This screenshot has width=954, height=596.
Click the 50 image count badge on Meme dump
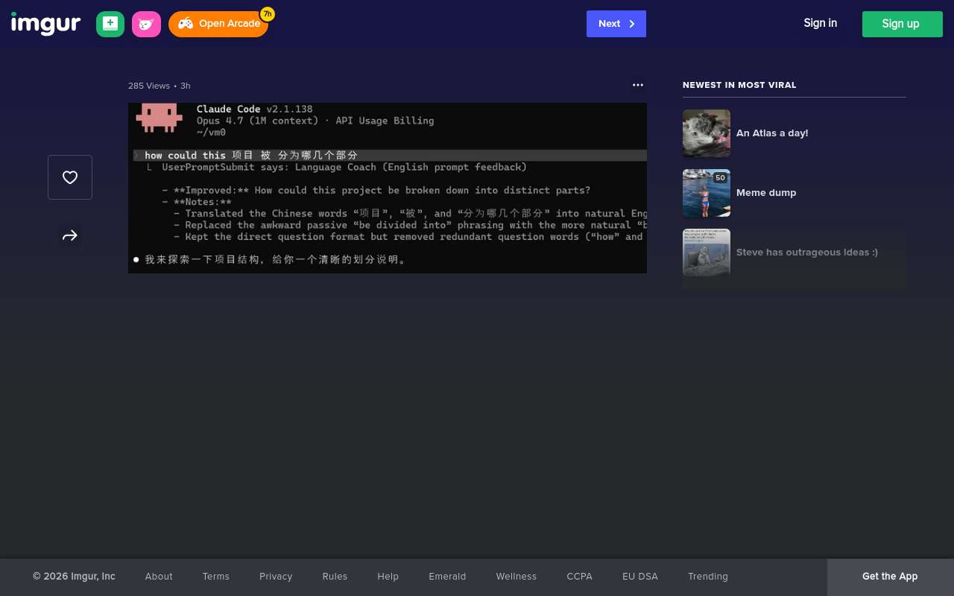pyautogui.click(x=720, y=178)
